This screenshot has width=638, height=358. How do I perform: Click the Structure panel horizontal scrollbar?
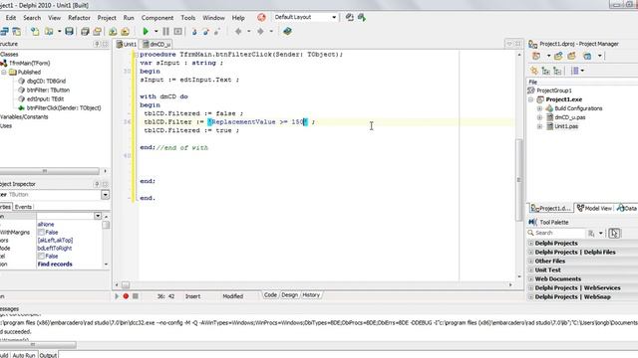point(49,171)
